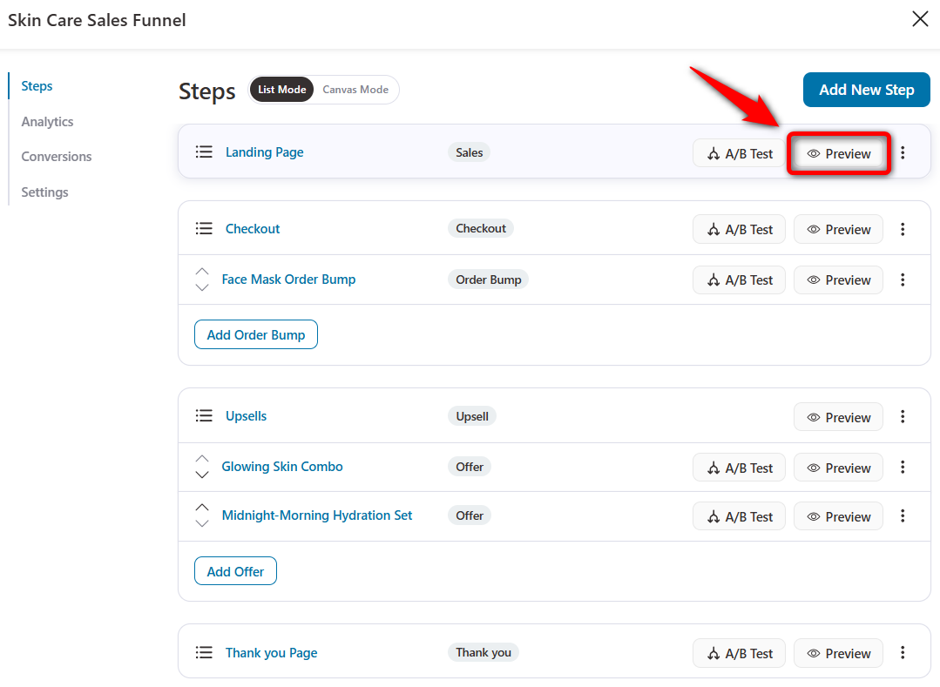
Task: Open the Glowing Skin Combo link
Action: click(x=282, y=467)
